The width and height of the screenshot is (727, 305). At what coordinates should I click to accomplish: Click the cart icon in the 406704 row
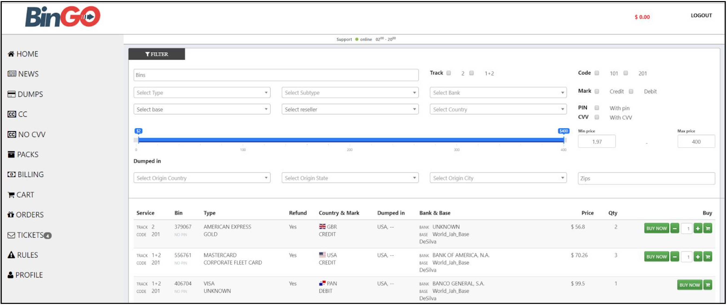(708, 285)
